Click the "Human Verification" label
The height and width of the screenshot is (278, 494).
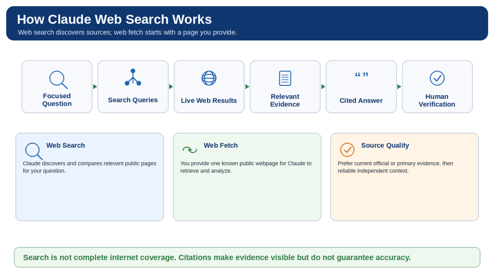coord(437,100)
